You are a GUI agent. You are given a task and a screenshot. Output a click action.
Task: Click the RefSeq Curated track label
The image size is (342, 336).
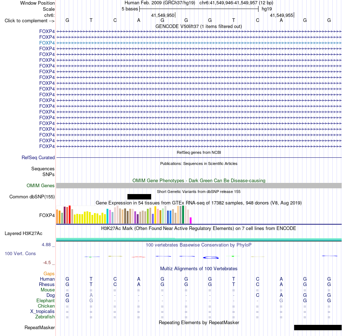coord(38,158)
